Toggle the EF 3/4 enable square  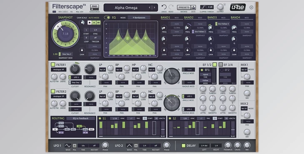[x=221, y=65]
